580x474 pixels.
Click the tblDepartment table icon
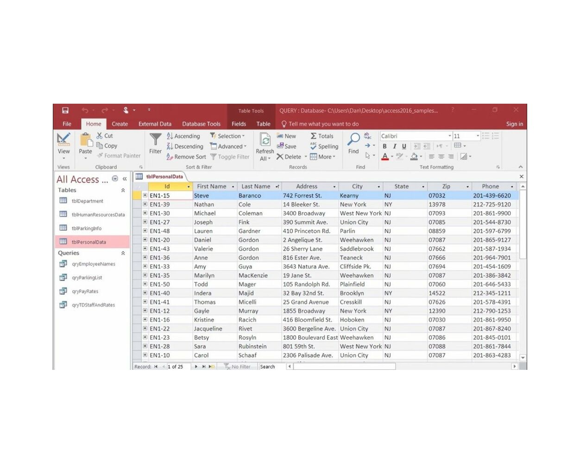click(x=63, y=201)
